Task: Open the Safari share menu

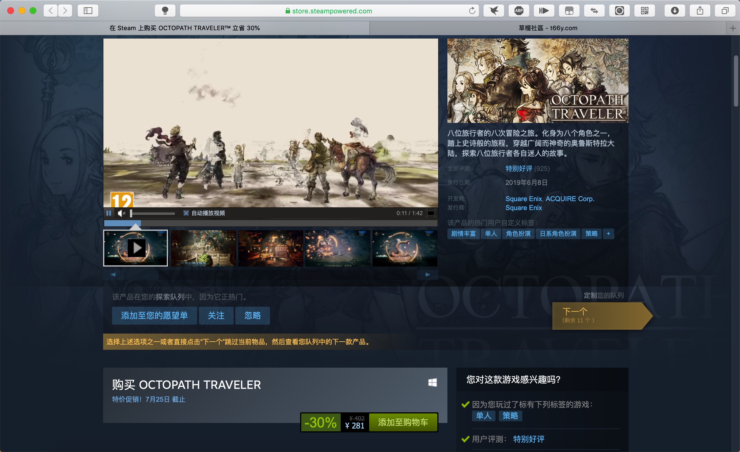Action: point(700,11)
